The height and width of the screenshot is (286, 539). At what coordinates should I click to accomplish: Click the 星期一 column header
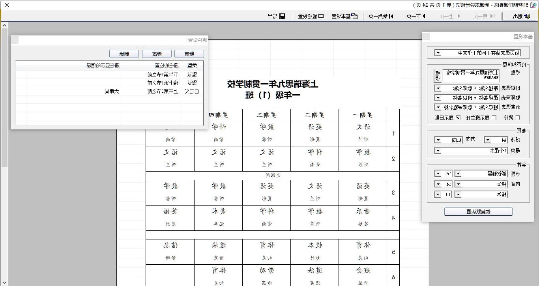pyautogui.click(x=363, y=115)
